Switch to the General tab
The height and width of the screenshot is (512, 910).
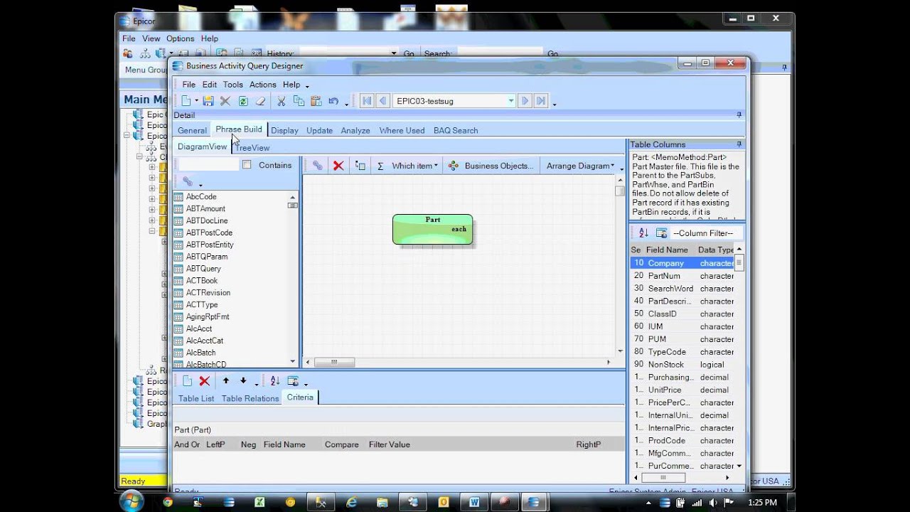pos(192,130)
